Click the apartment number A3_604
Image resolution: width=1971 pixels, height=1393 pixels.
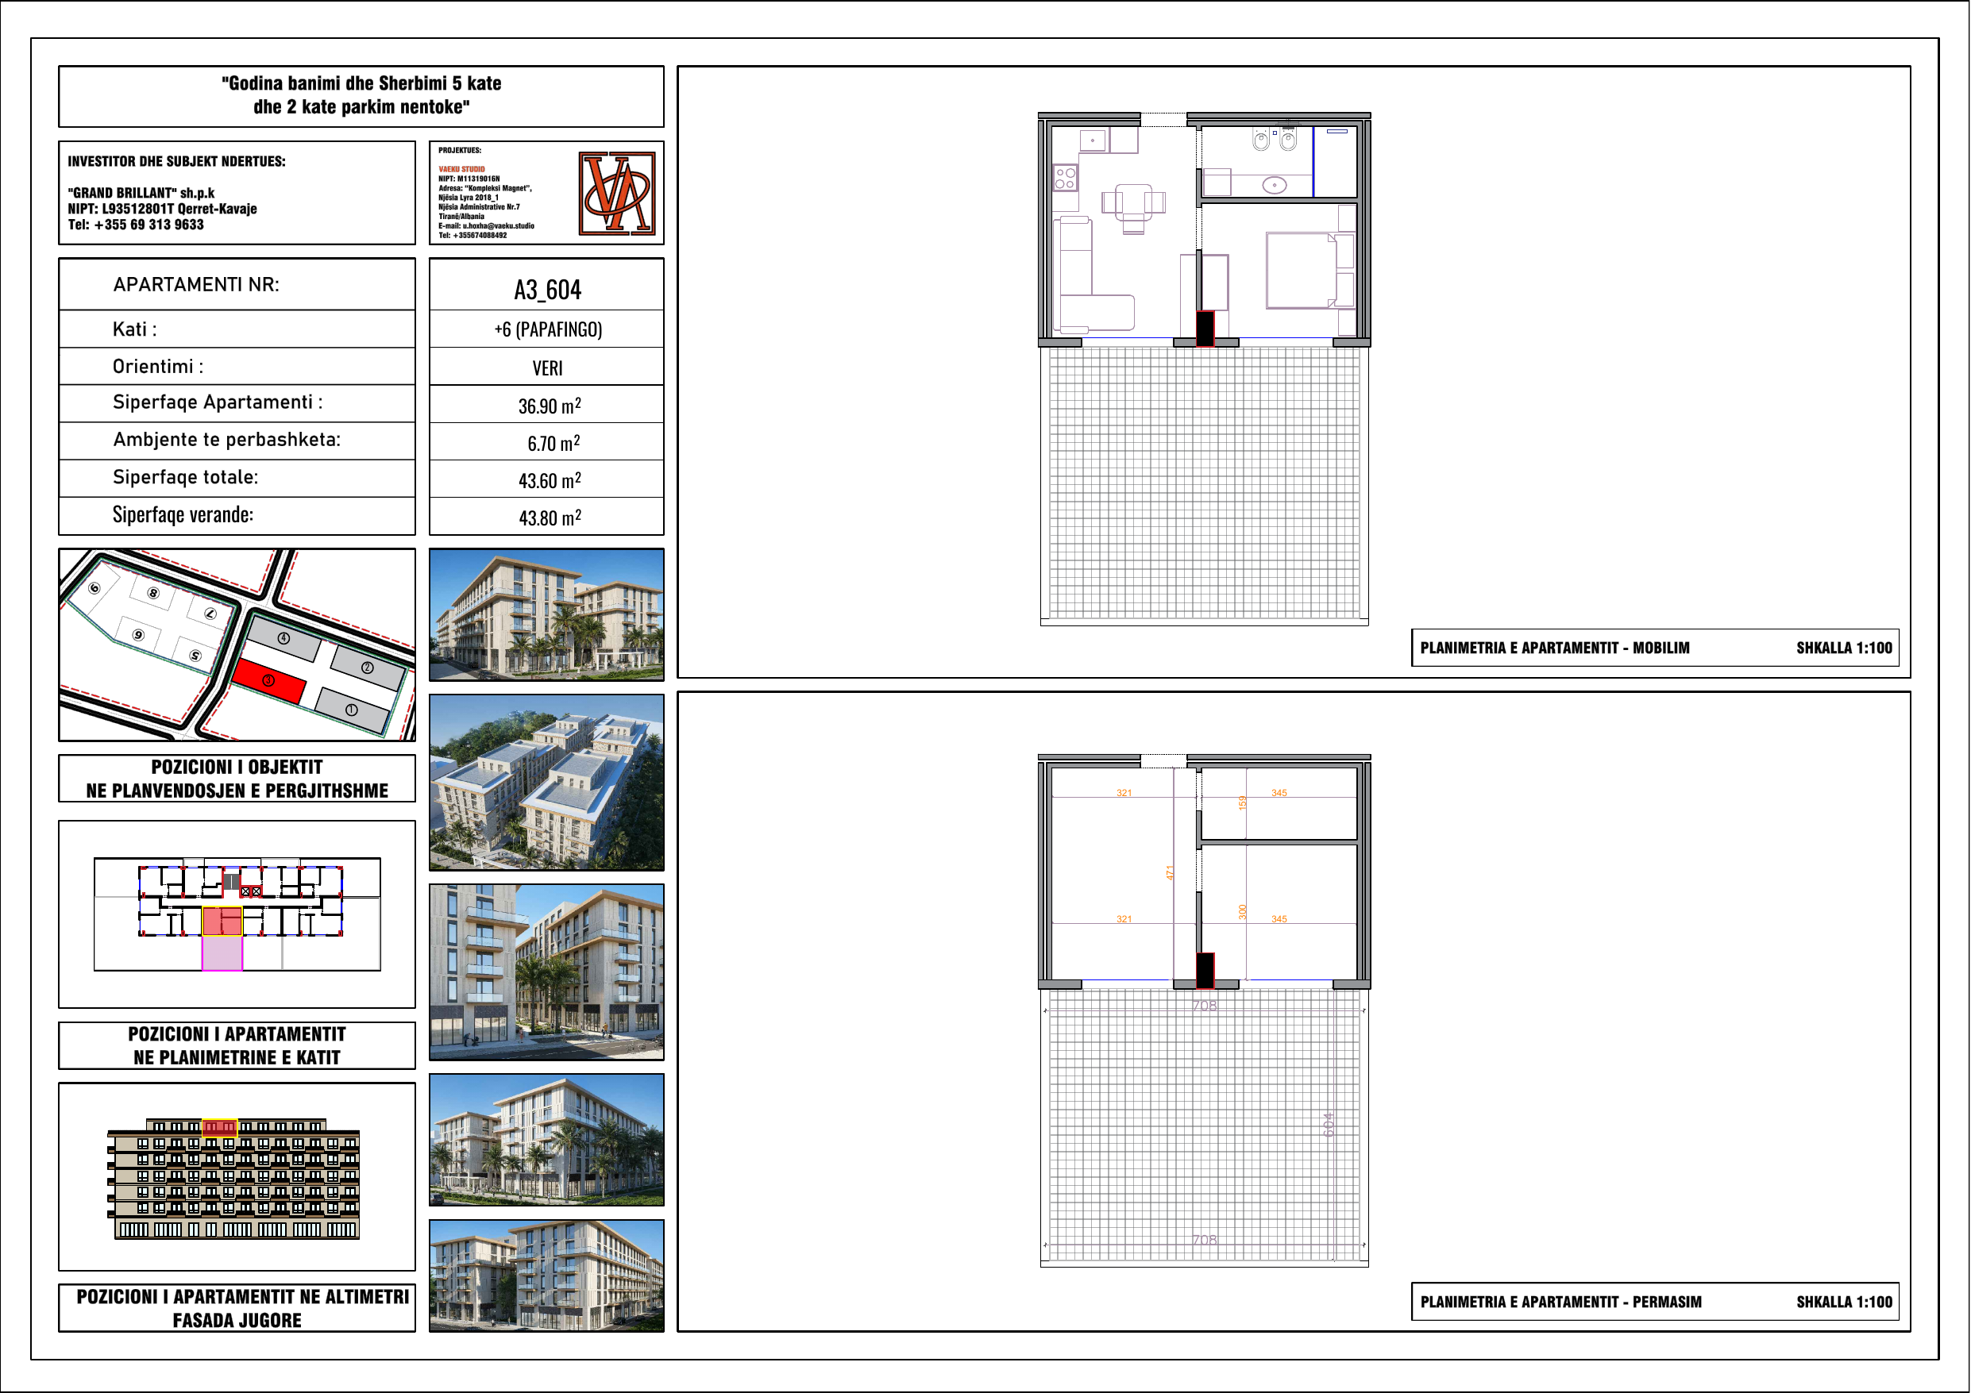tap(548, 290)
